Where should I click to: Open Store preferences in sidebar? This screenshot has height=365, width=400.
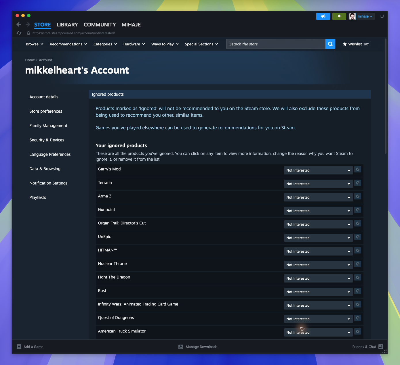[46, 111]
